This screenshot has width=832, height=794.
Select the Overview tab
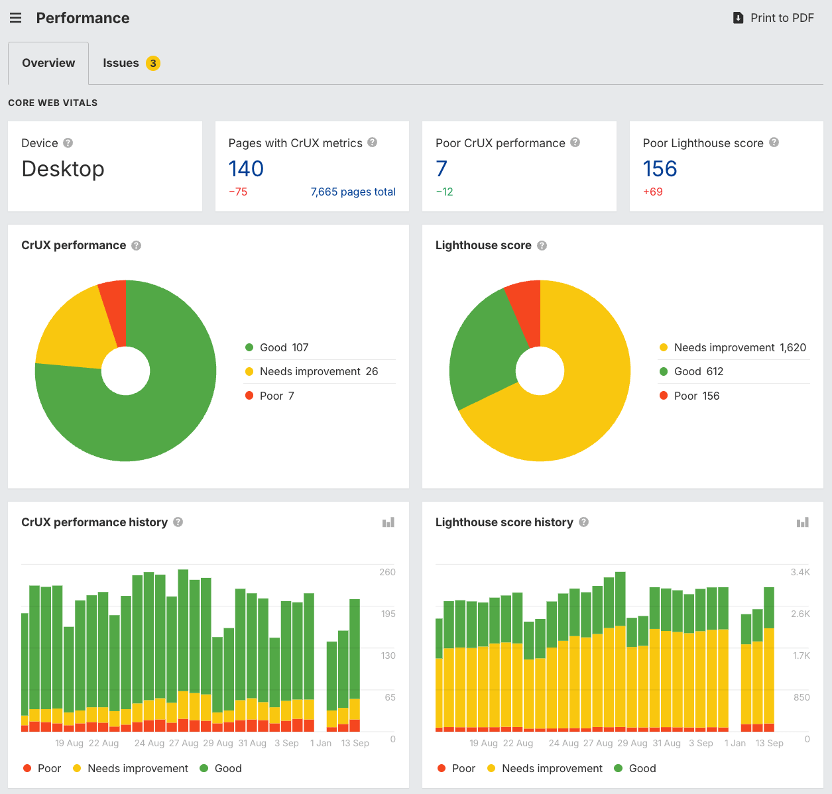[48, 63]
